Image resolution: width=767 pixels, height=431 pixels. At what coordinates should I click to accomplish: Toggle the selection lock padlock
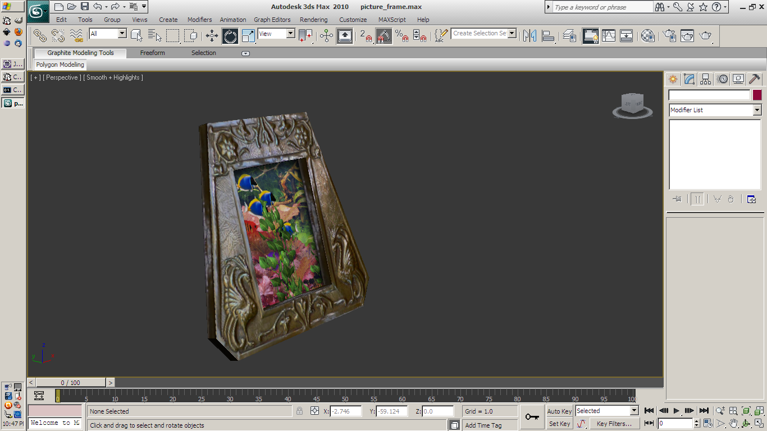299,411
